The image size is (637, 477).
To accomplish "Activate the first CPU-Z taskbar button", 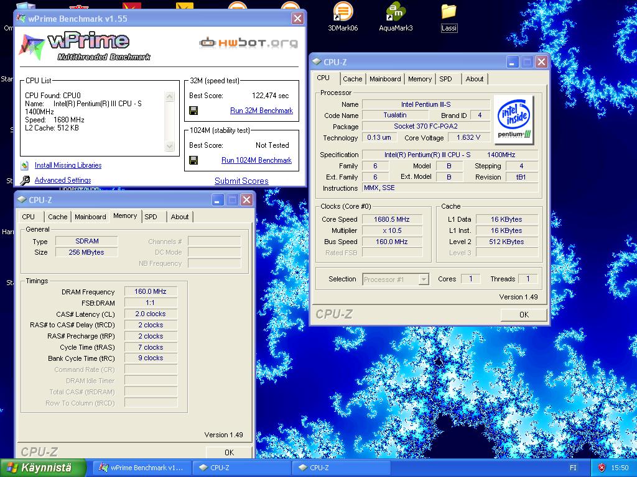I will (241, 468).
